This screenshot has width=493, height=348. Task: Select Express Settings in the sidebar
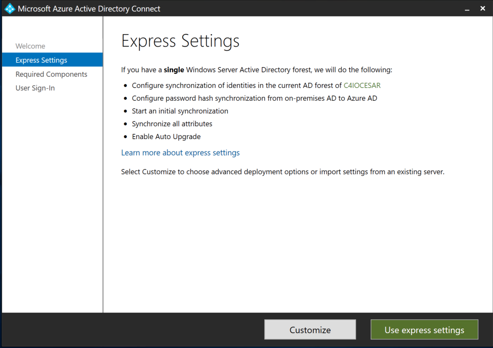[41, 60]
